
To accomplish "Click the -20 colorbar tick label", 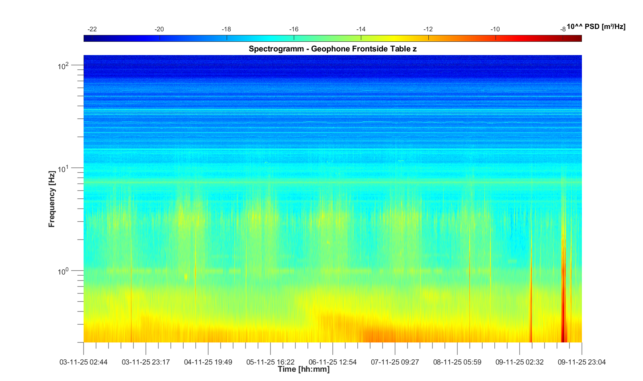I will (159, 29).
